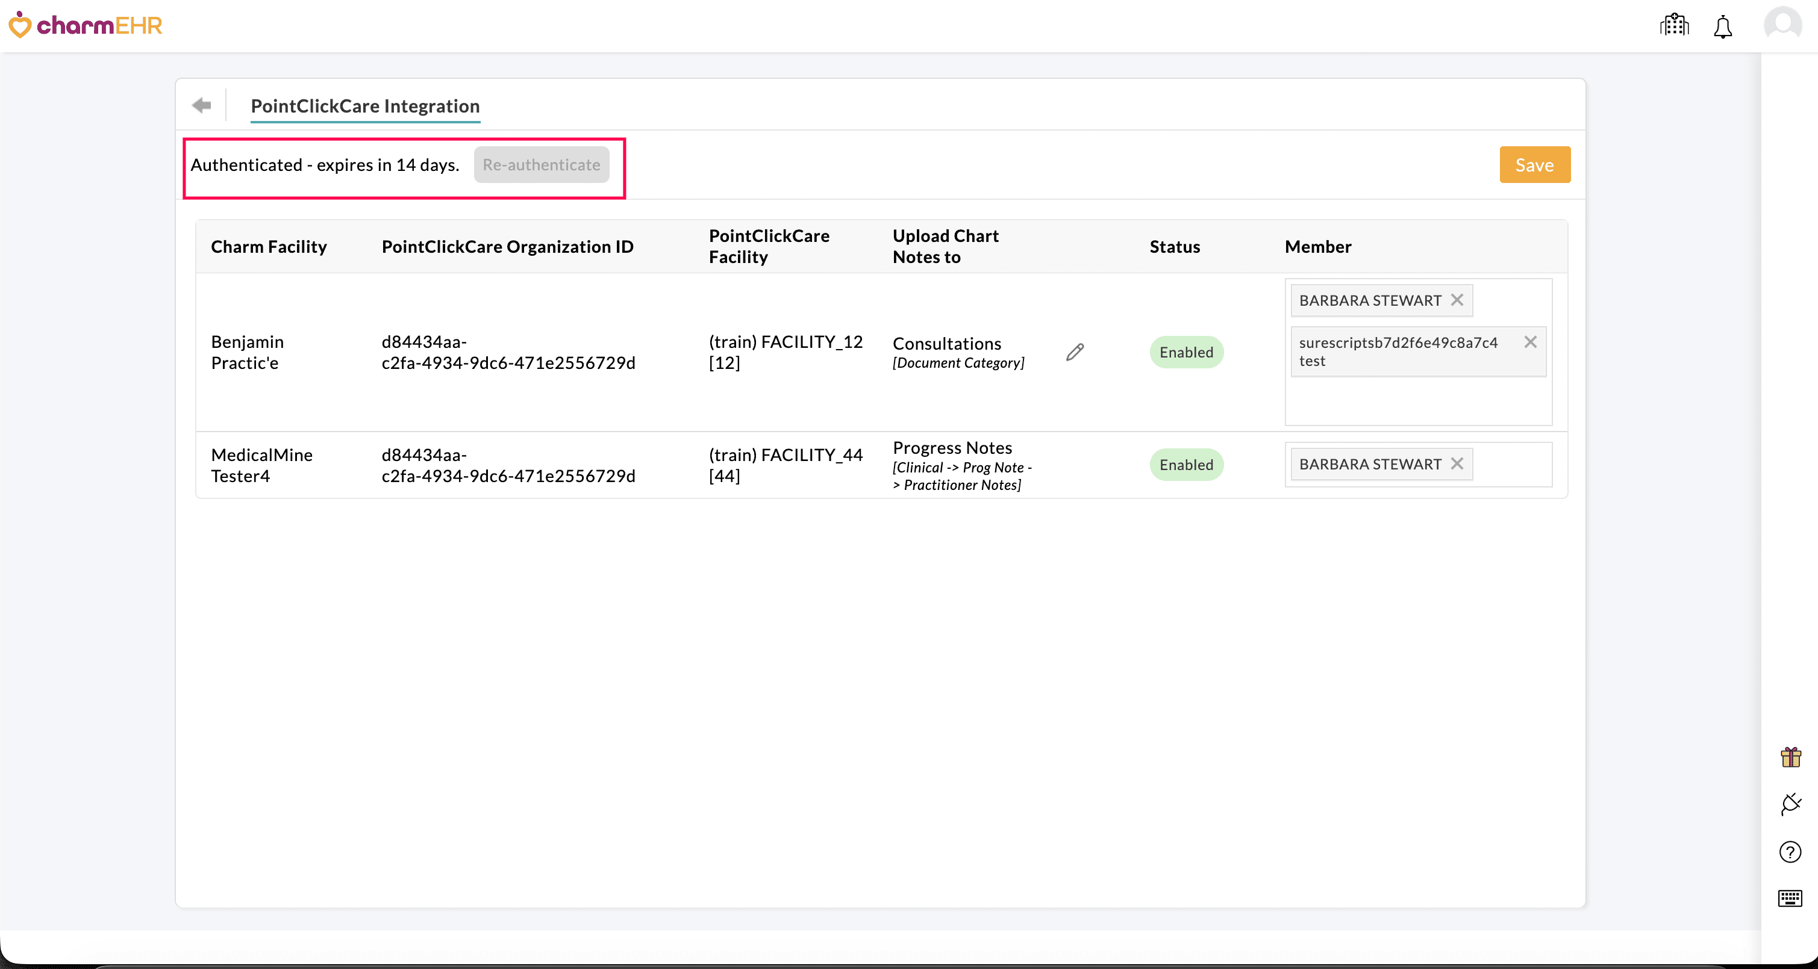Open the keyboard shortcuts icon
This screenshot has width=1818, height=969.
[1790, 898]
